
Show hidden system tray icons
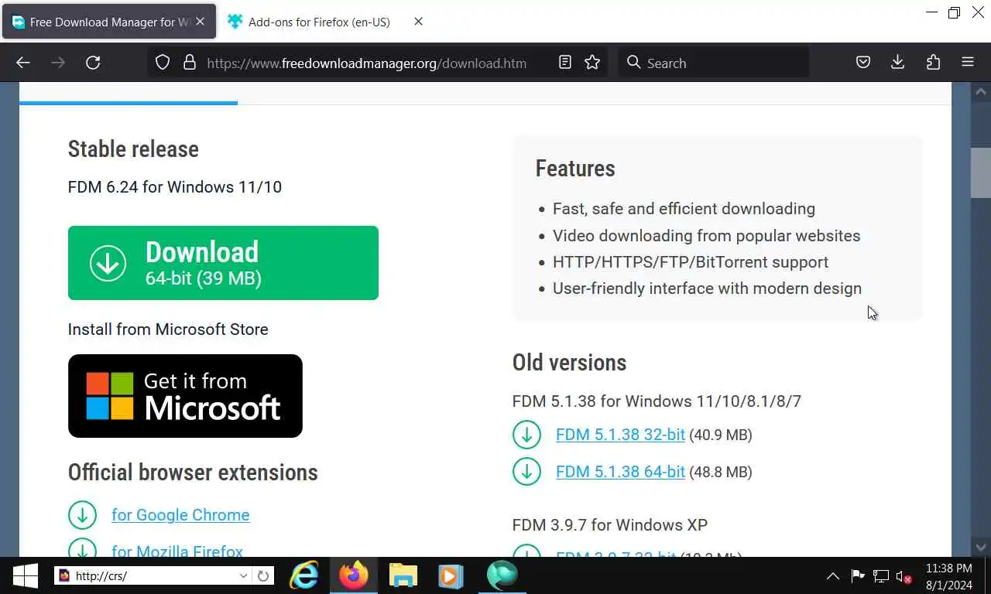point(833,576)
